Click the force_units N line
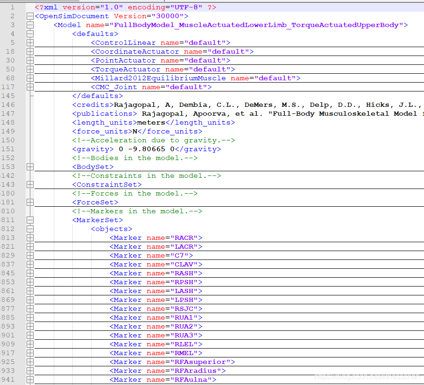The image size is (424, 385). tap(137, 132)
